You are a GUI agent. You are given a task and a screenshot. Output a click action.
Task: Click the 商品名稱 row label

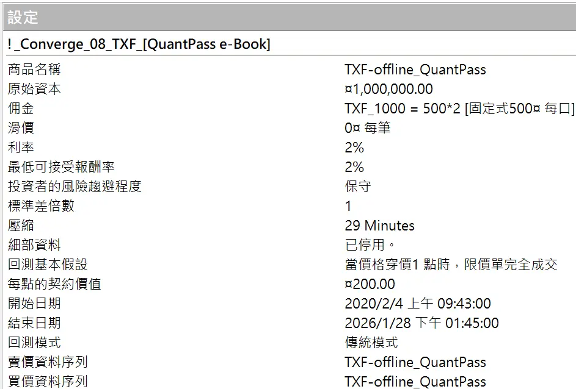coord(34,70)
